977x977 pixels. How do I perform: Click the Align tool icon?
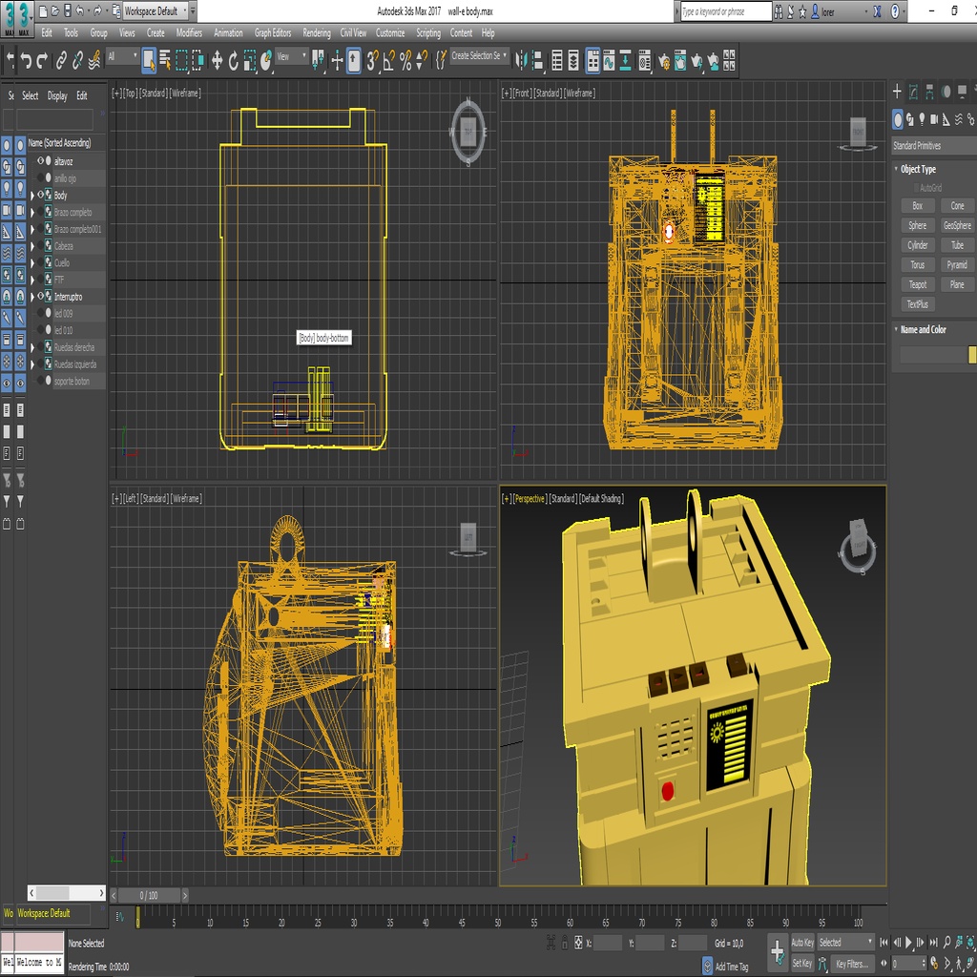[x=538, y=60]
